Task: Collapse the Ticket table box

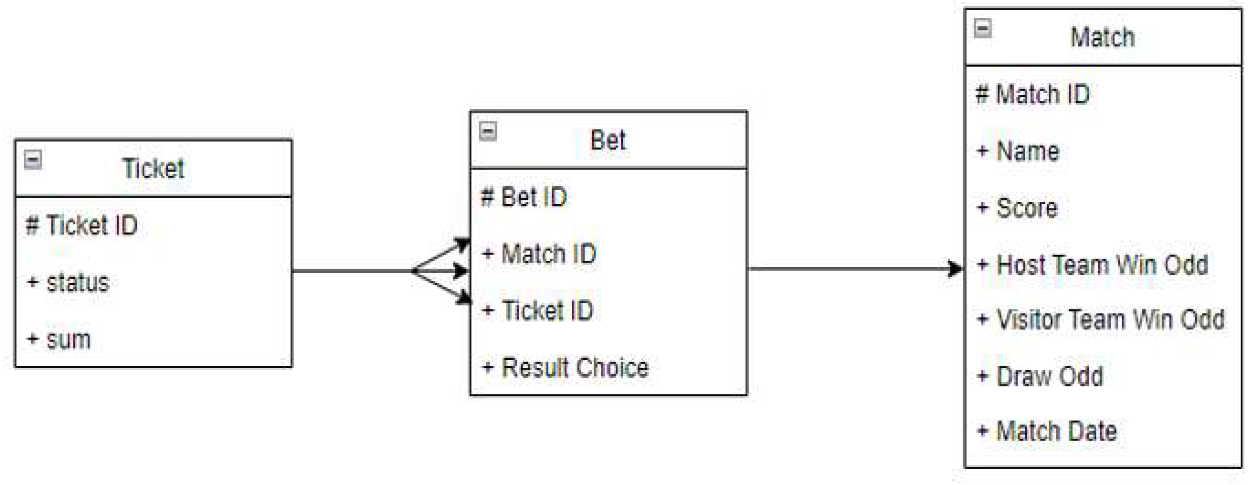Action: tap(33, 160)
